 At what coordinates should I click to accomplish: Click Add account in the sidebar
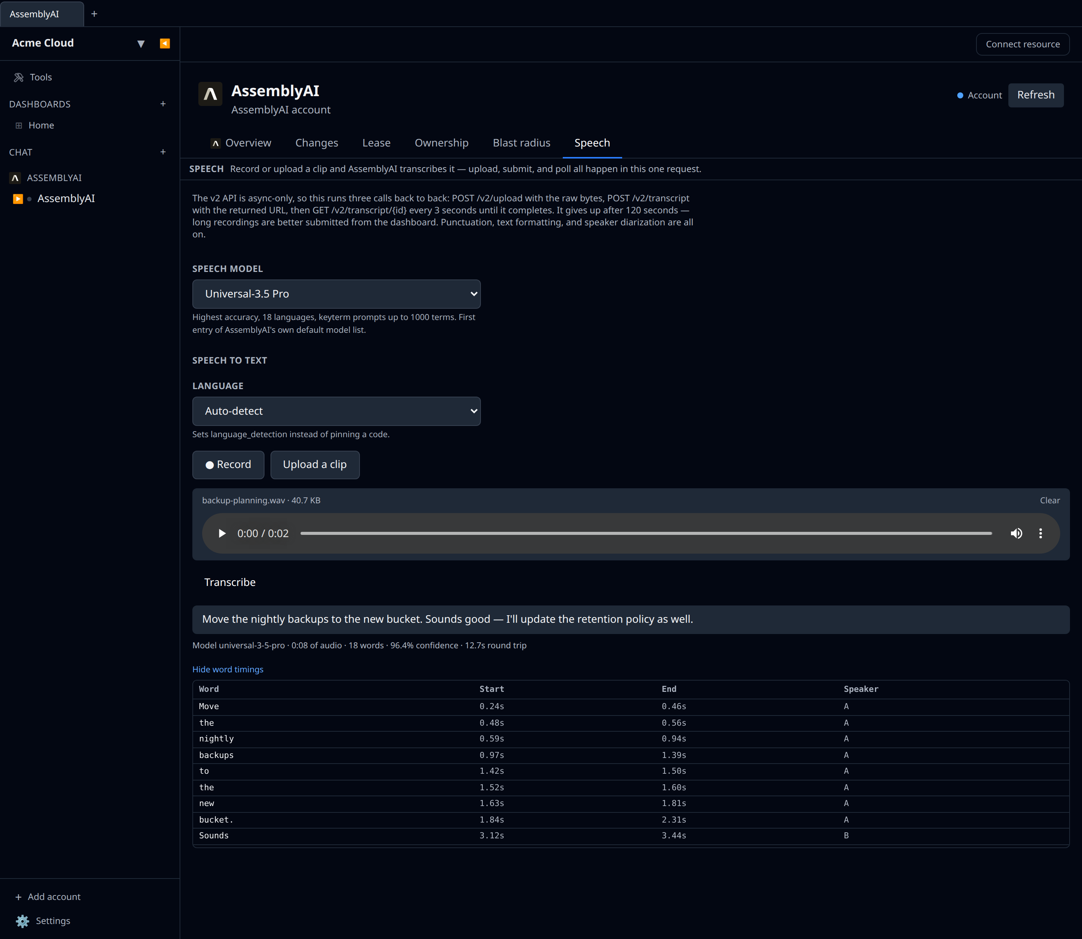click(x=48, y=897)
